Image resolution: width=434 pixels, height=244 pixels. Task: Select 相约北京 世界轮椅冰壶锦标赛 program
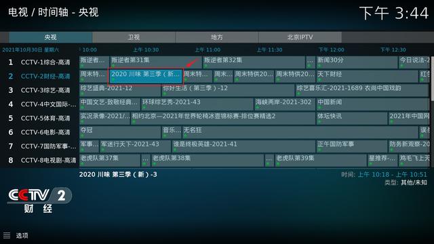223,118
